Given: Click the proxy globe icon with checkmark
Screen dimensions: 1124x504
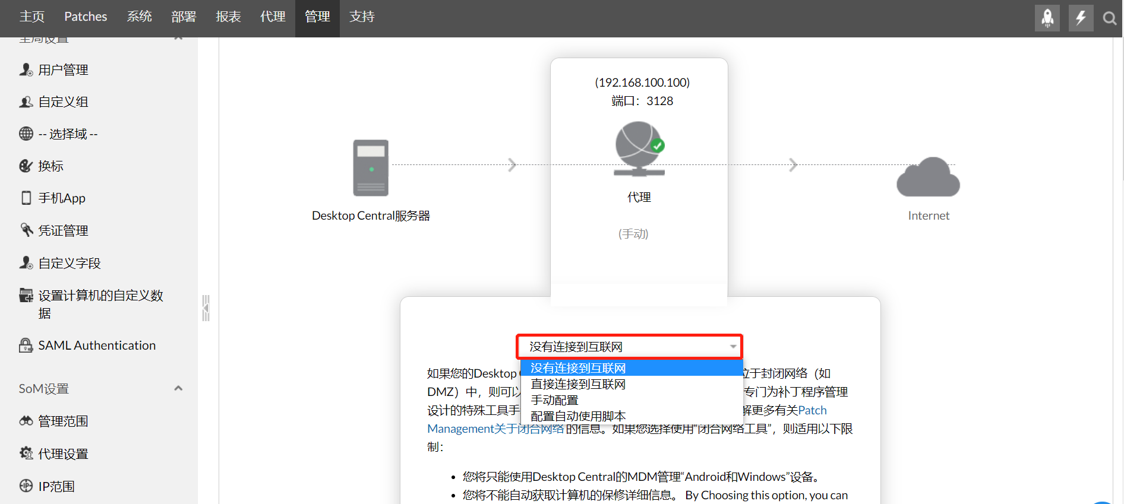Looking at the screenshot, I should tap(639, 149).
